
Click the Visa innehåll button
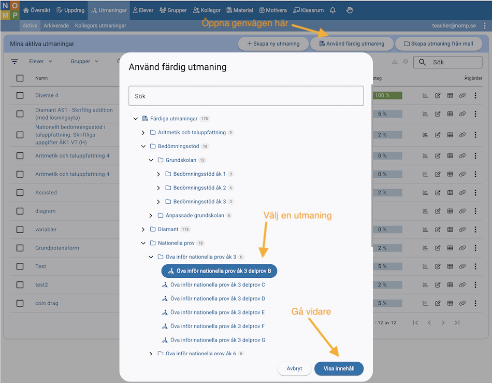339,368
